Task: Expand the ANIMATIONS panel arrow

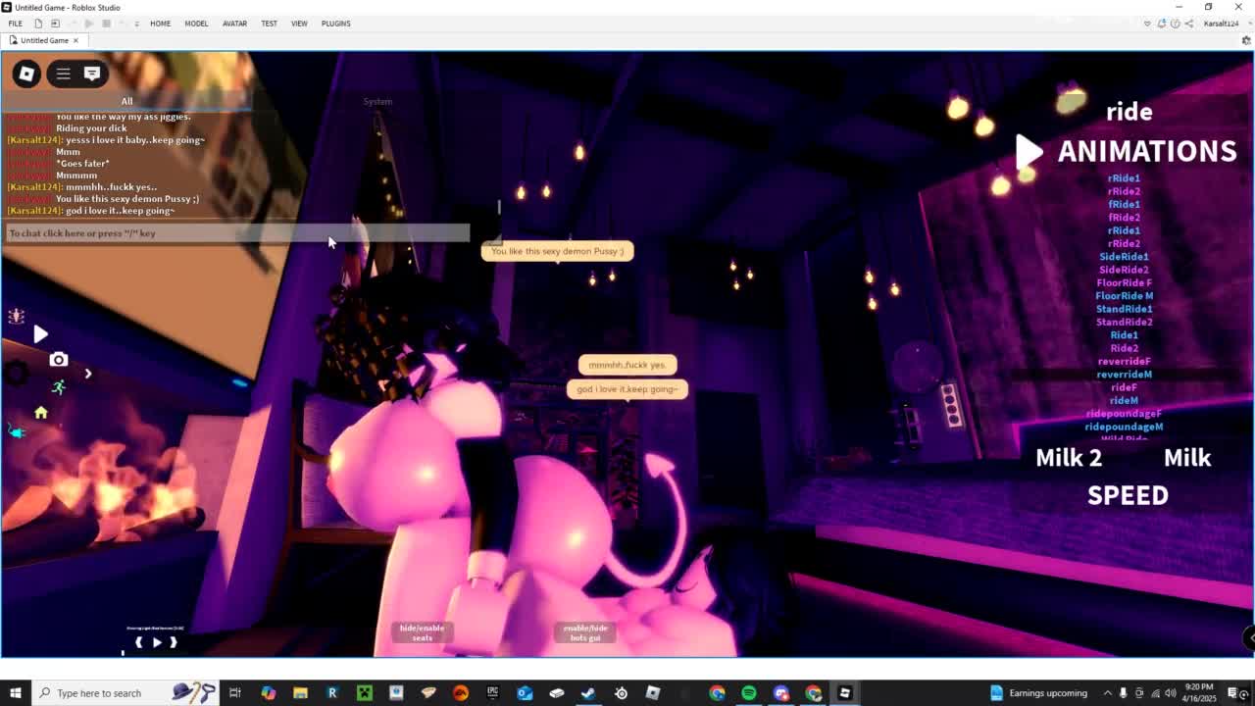Action: pyautogui.click(x=1028, y=151)
